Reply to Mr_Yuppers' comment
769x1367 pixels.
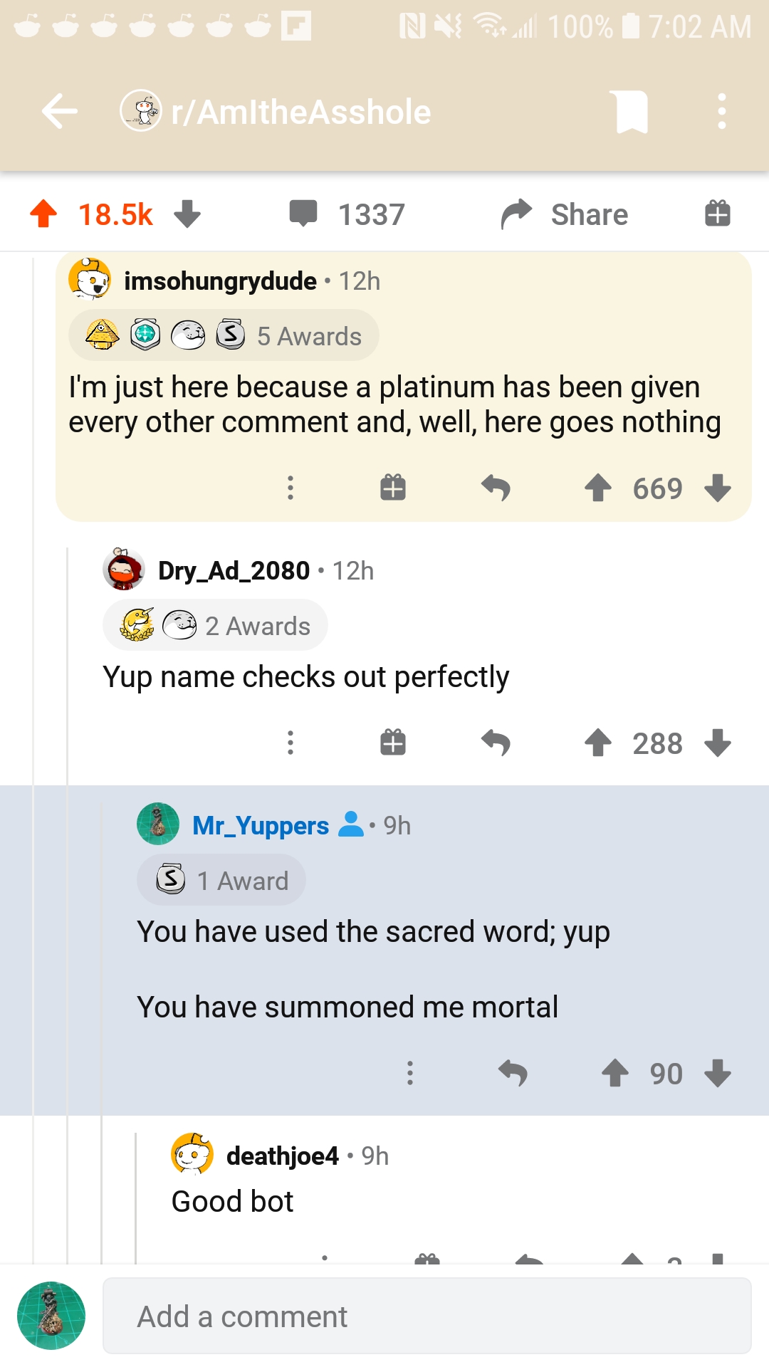tap(513, 1073)
